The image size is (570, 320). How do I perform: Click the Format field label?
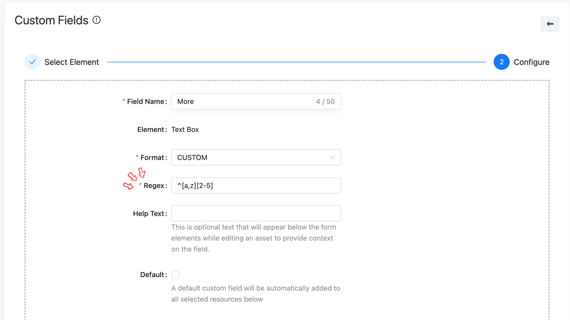152,158
